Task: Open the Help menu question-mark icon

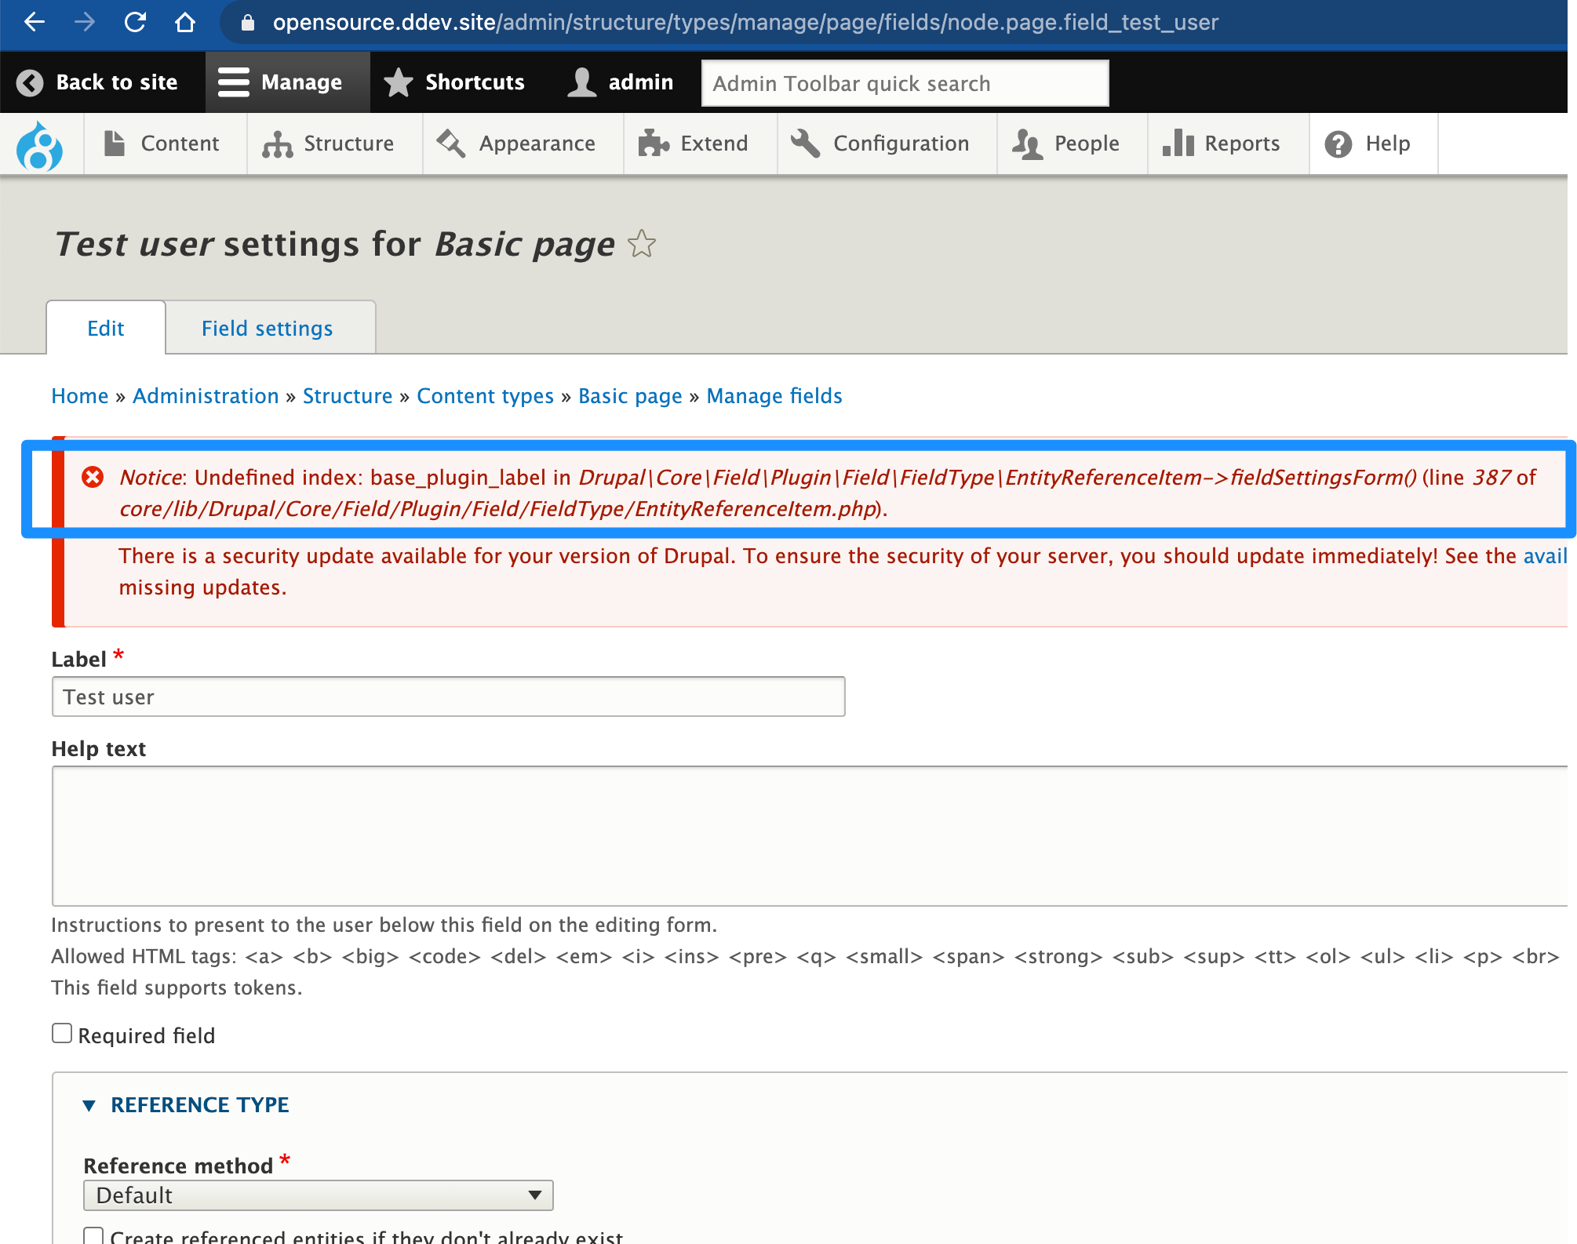Action: [x=1338, y=144]
